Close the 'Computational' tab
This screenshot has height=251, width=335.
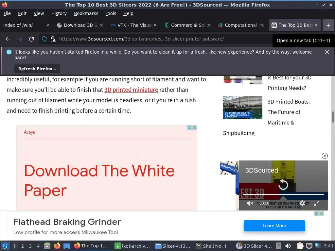(262, 25)
